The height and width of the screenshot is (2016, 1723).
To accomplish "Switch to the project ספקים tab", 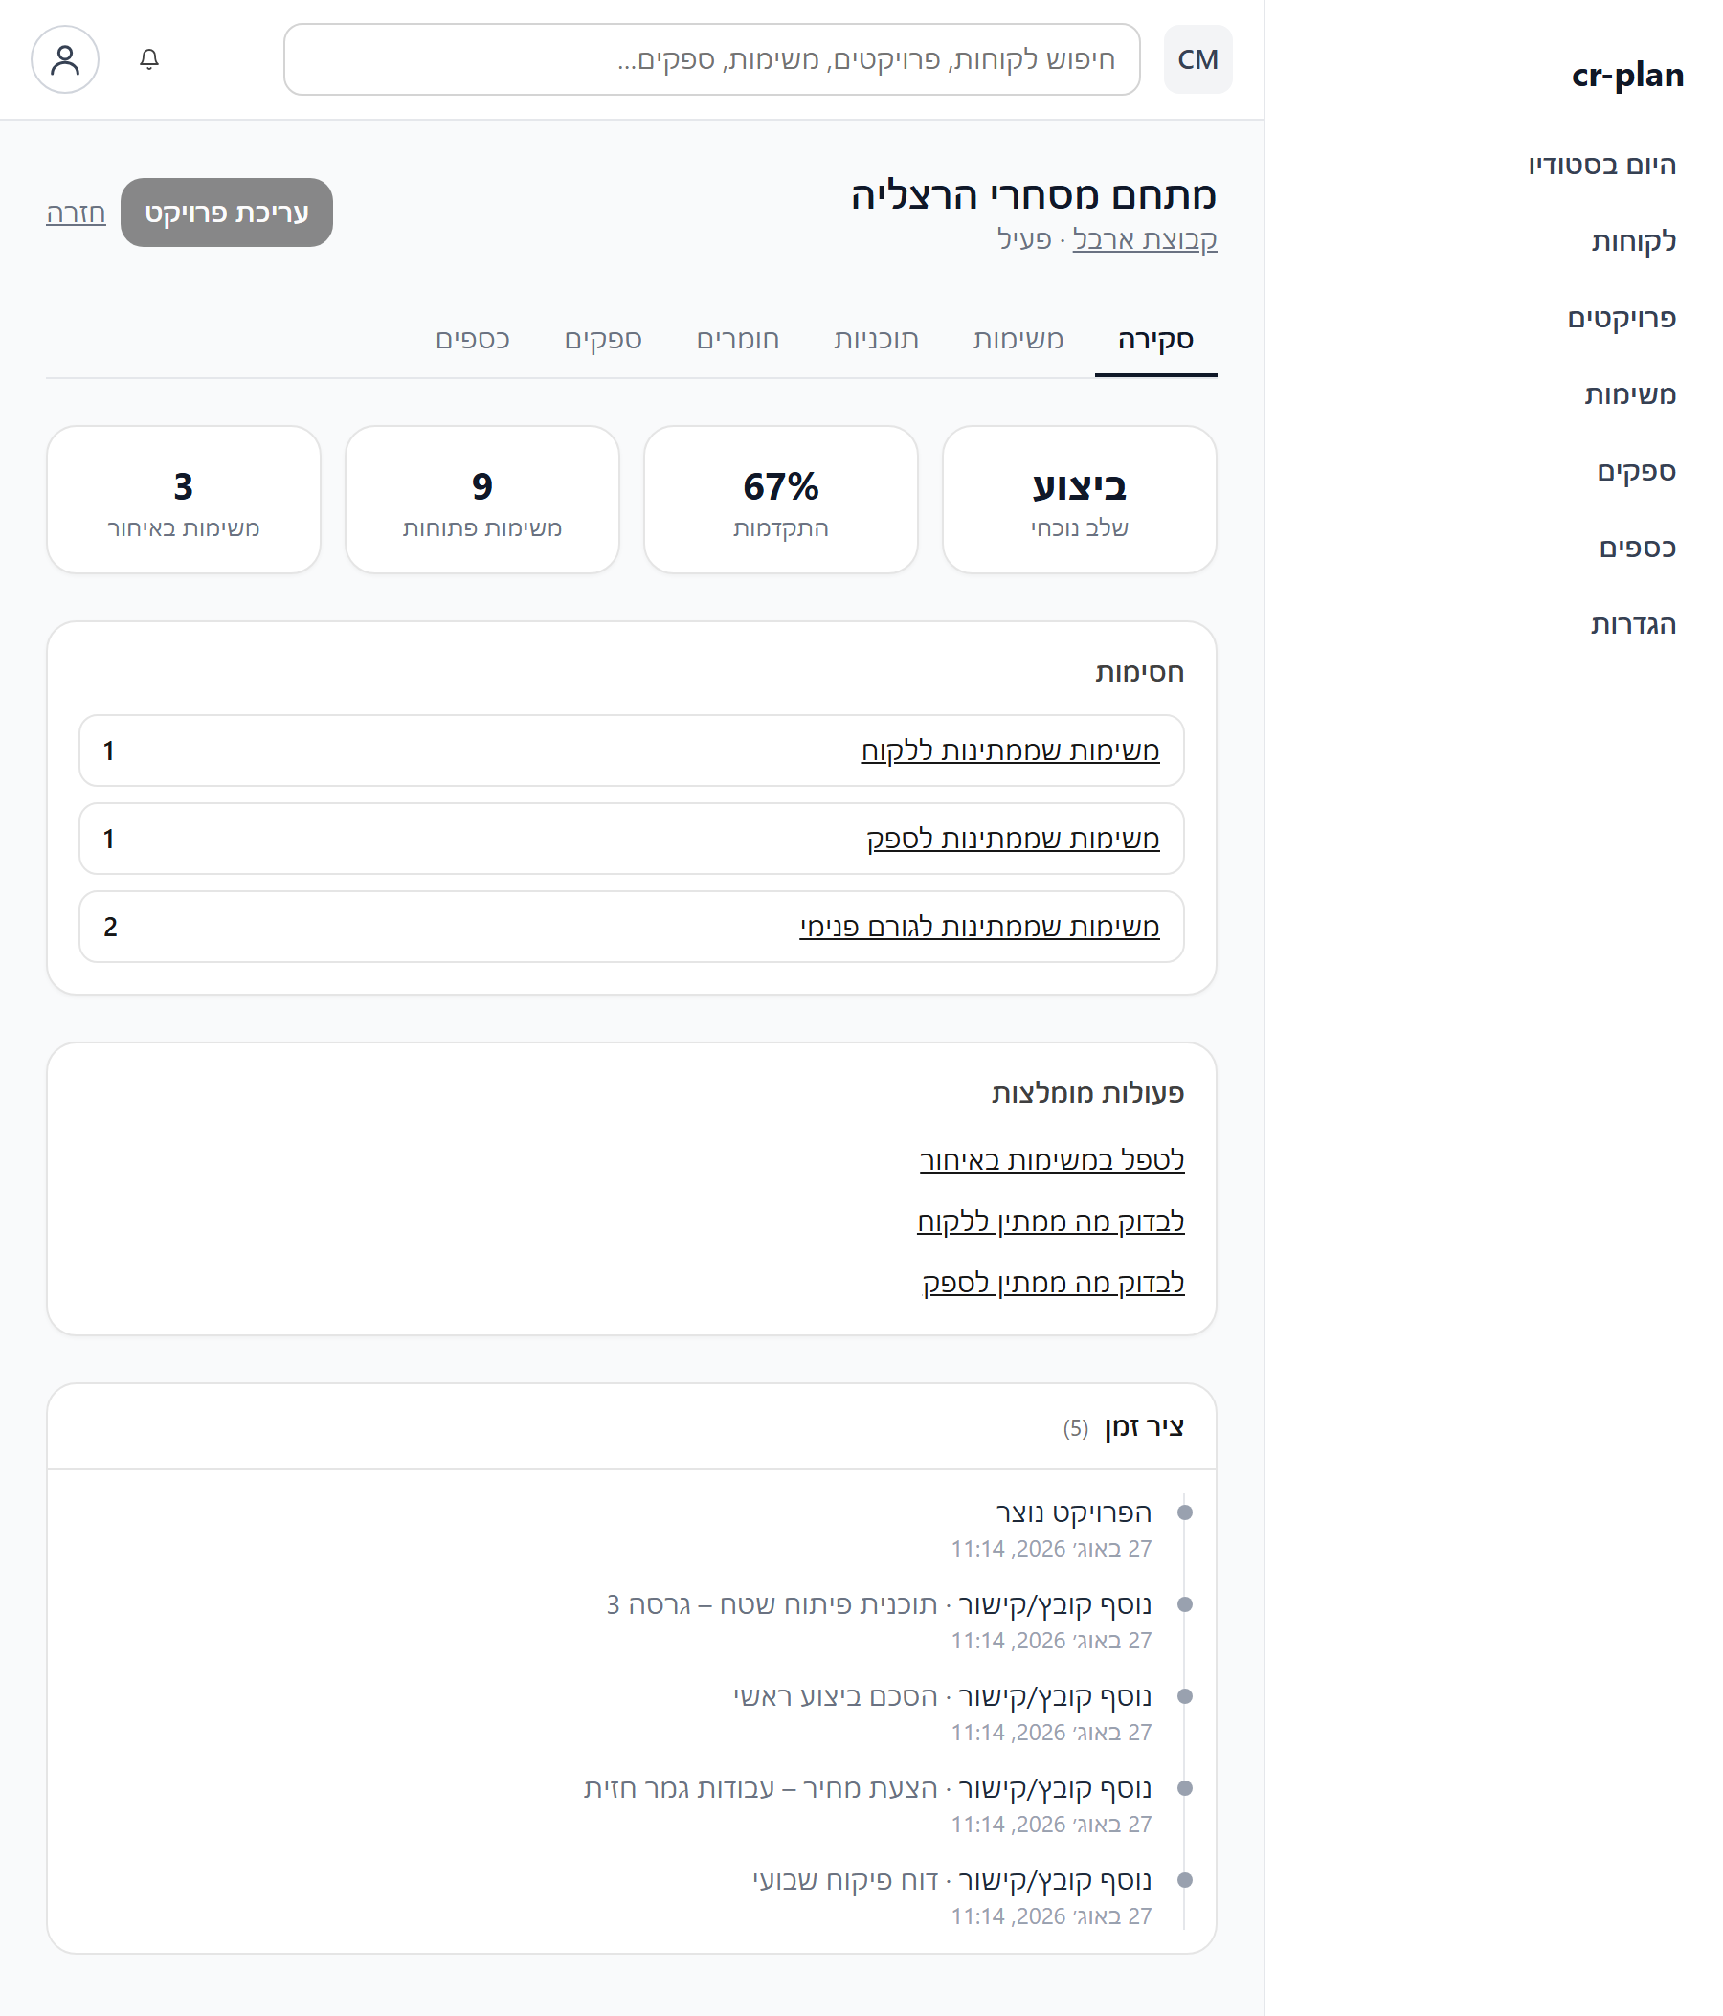I will [602, 340].
